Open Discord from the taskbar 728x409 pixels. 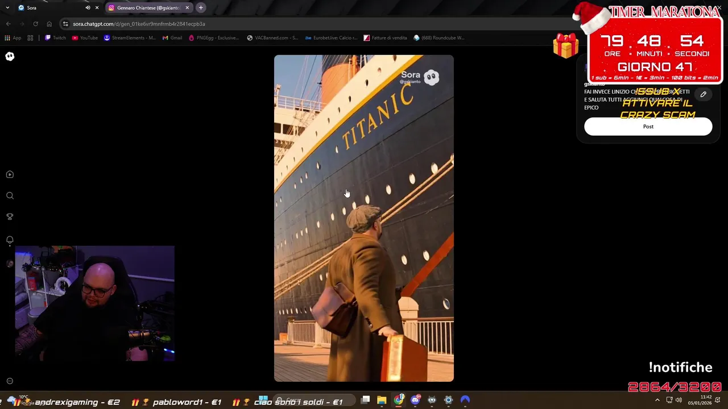415,400
